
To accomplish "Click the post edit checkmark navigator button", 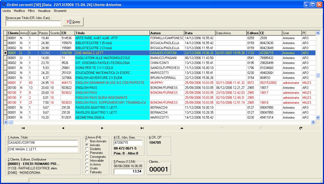I will [221, 128].
